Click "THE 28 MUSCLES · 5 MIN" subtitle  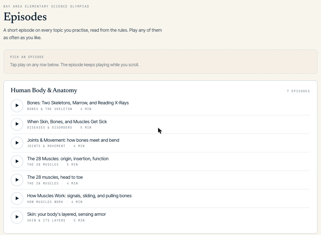coord(52,164)
